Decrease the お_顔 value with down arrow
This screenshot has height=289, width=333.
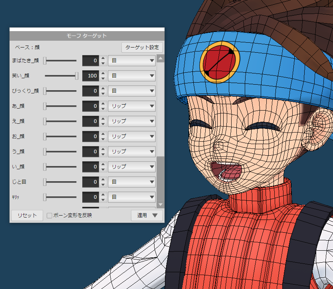pos(103,139)
